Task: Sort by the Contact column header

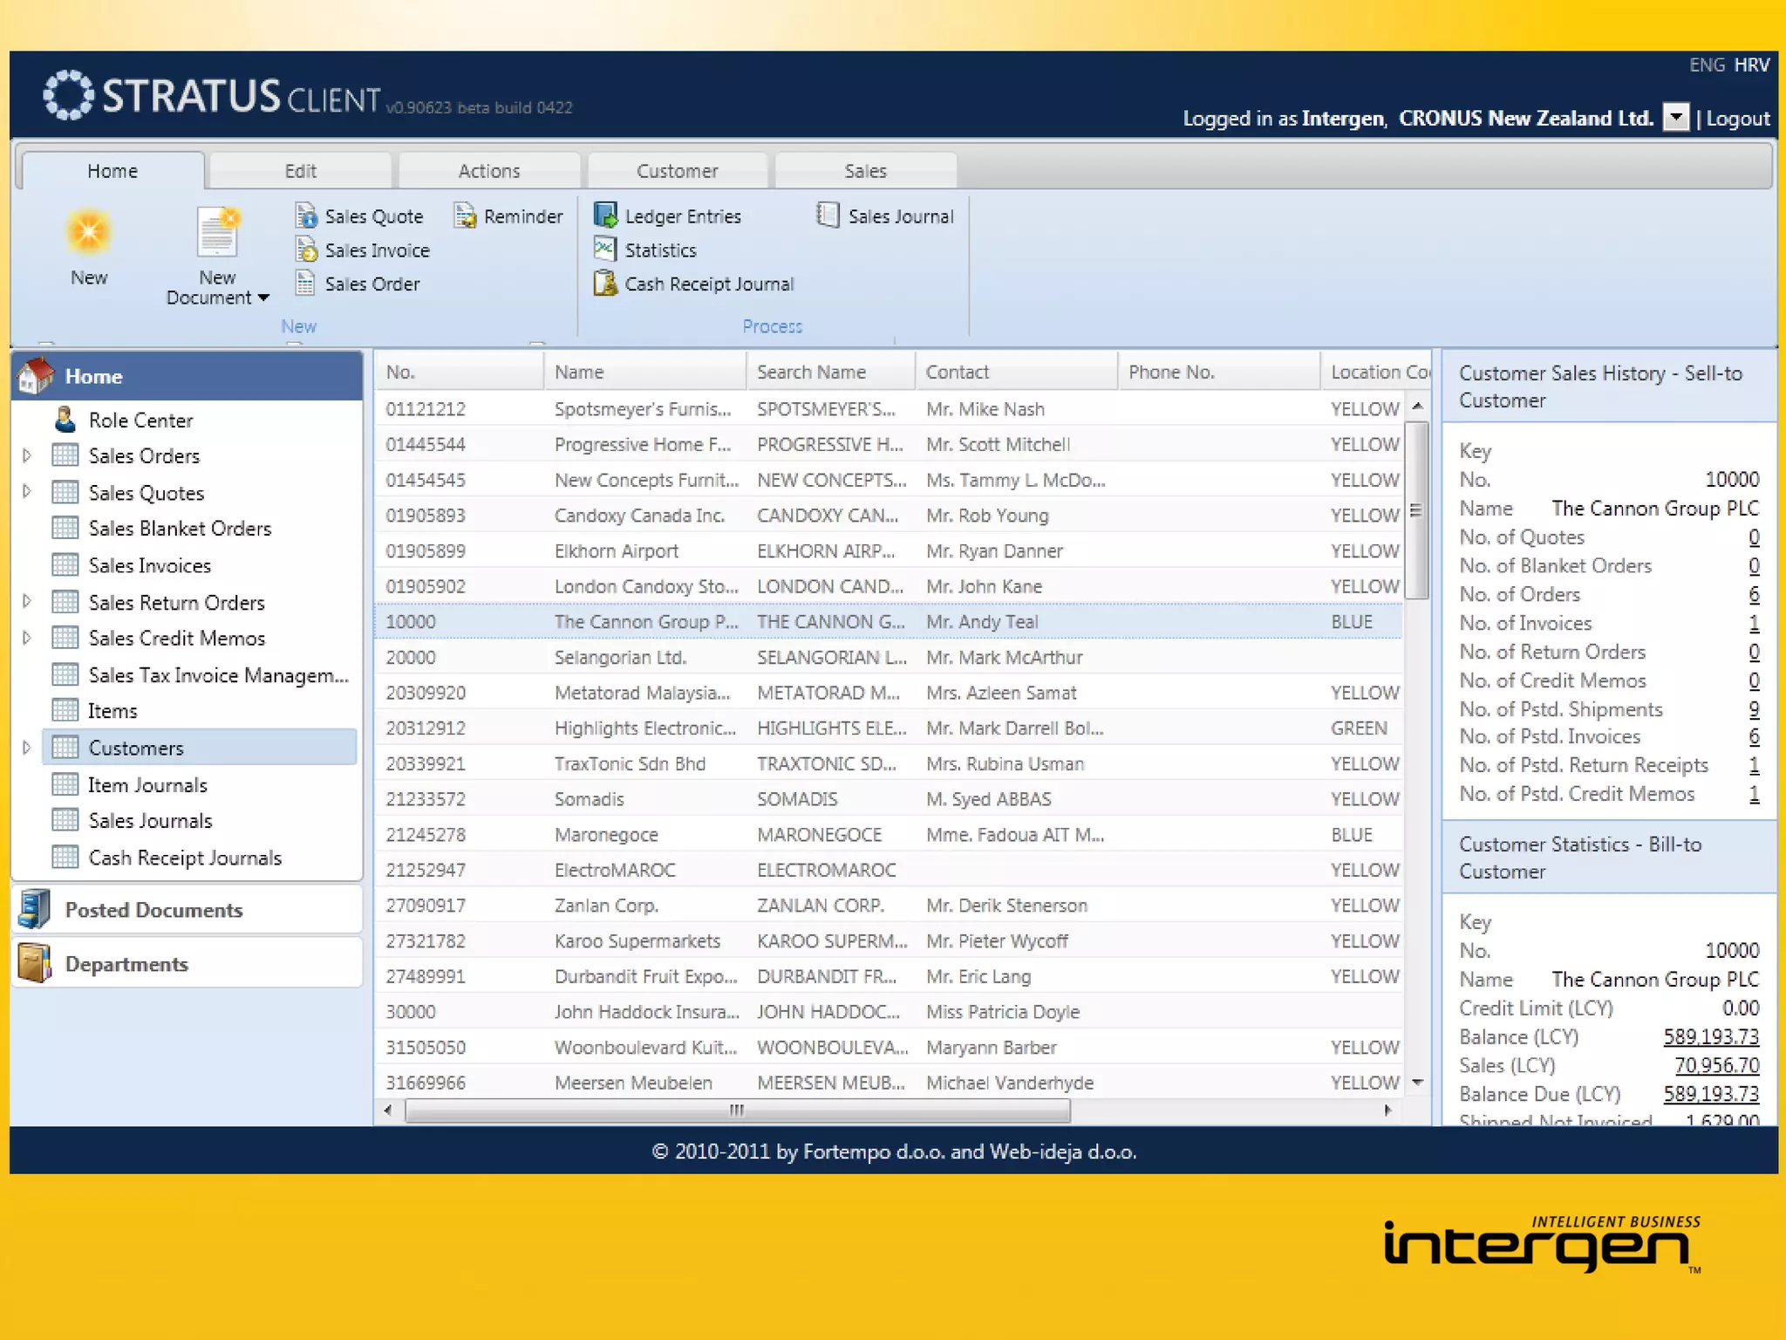Action: 1016,372
